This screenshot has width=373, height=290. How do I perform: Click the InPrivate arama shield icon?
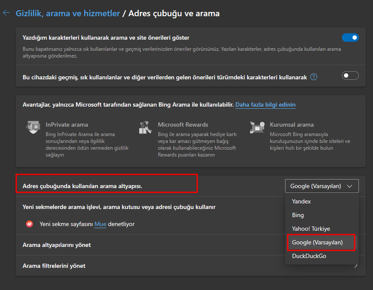(33, 127)
